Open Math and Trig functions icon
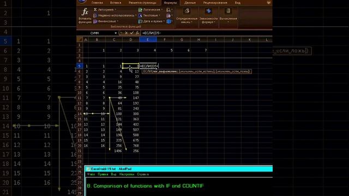This screenshot has width=349, height=196. pos(169,16)
